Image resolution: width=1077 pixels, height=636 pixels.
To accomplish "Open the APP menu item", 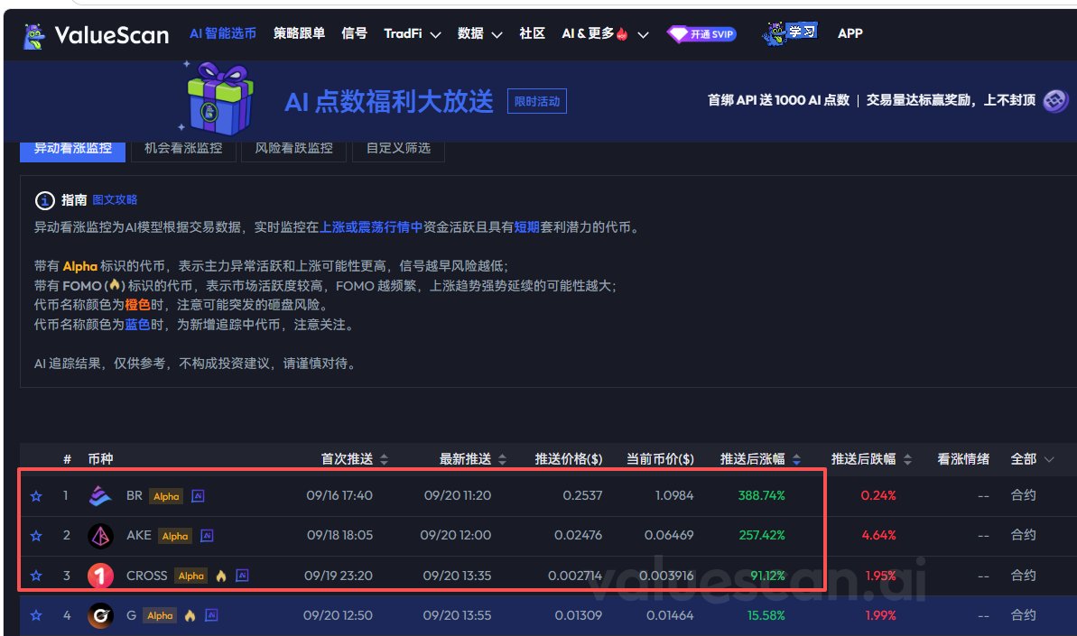I will (x=850, y=33).
